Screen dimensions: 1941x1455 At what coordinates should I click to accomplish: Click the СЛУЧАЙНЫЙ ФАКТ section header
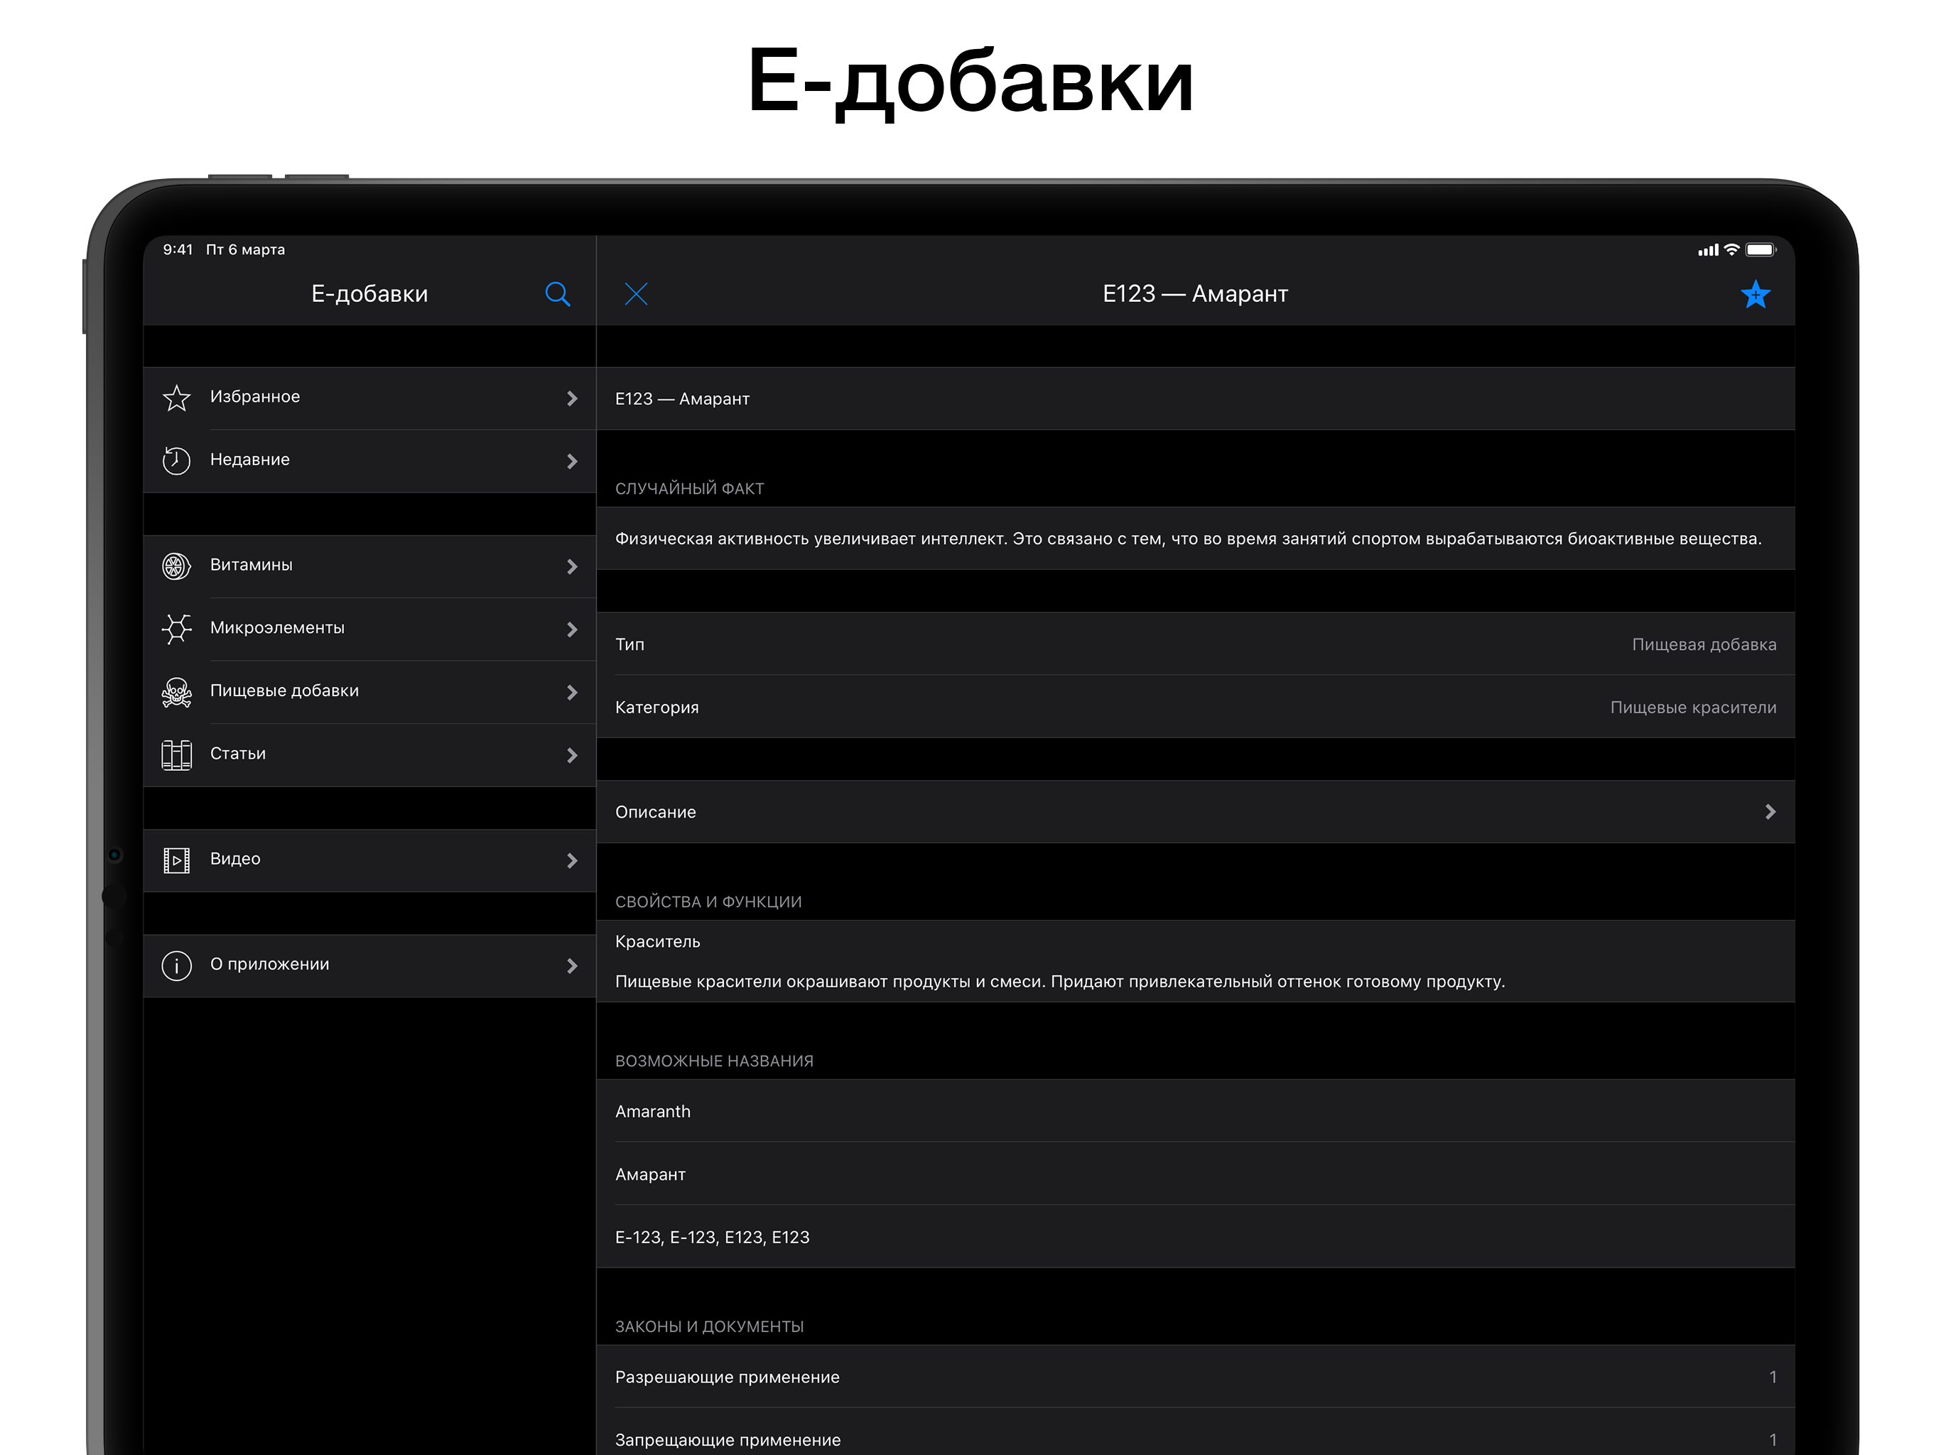690,489
